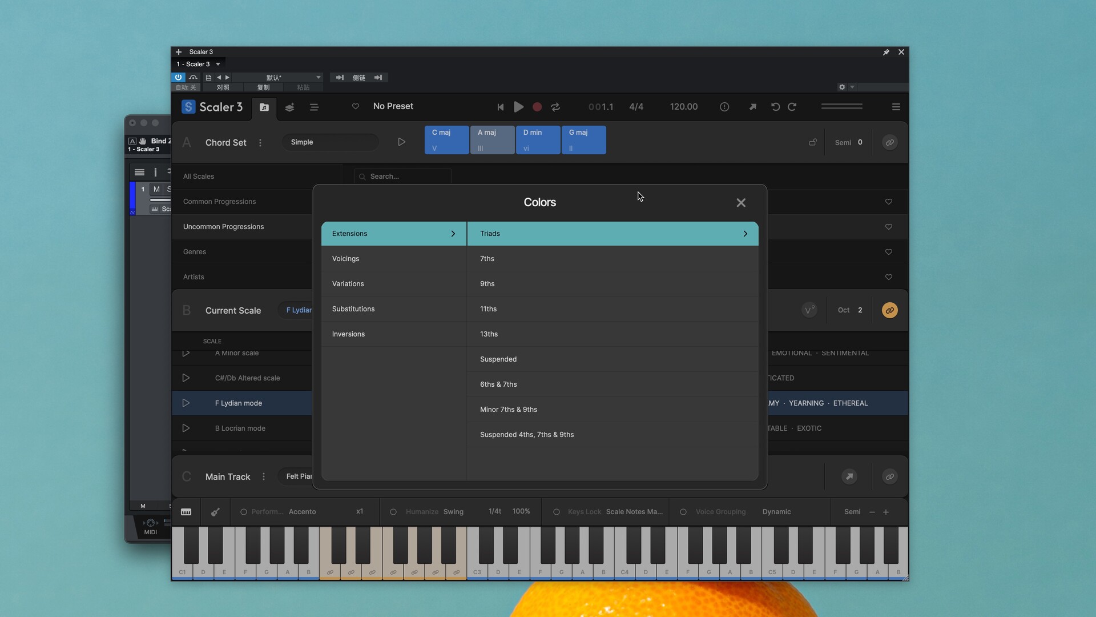Screen dimensions: 1096x617
Task: Favorite Common Progressions row heart
Action: (x=889, y=202)
